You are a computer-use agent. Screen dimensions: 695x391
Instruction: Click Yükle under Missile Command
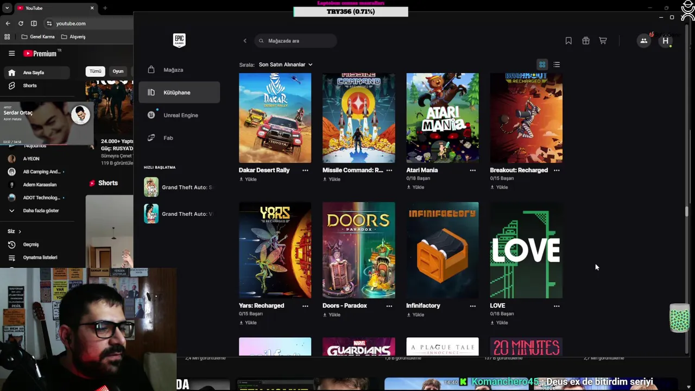point(332,179)
